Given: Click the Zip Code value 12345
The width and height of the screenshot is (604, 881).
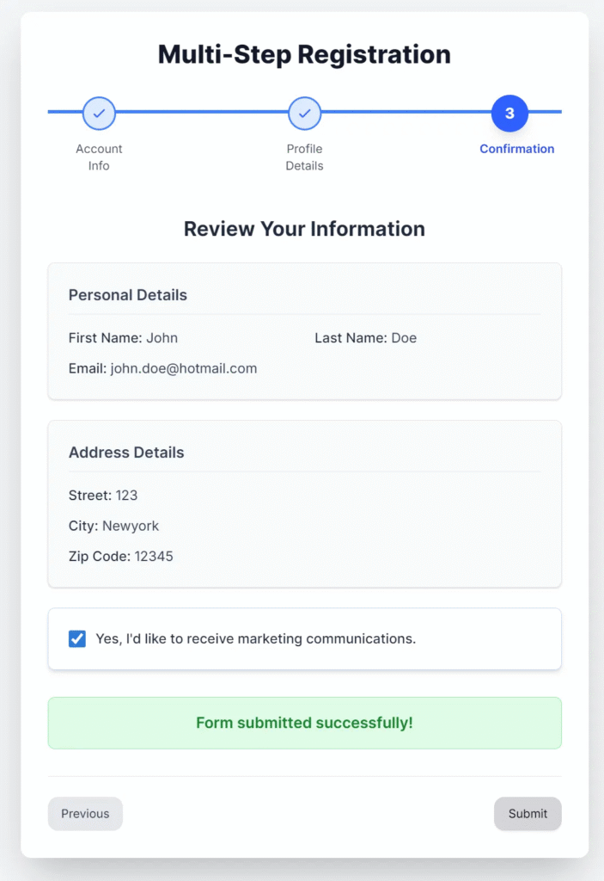Looking at the screenshot, I should tap(154, 556).
